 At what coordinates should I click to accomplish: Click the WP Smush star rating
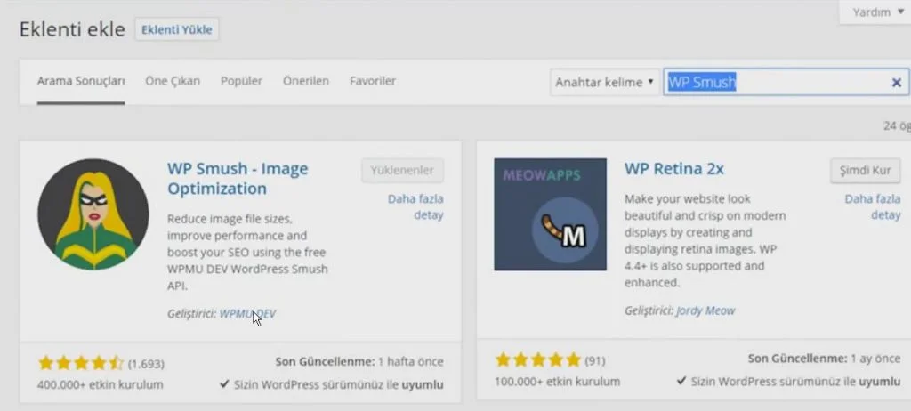(x=80, y=363)
